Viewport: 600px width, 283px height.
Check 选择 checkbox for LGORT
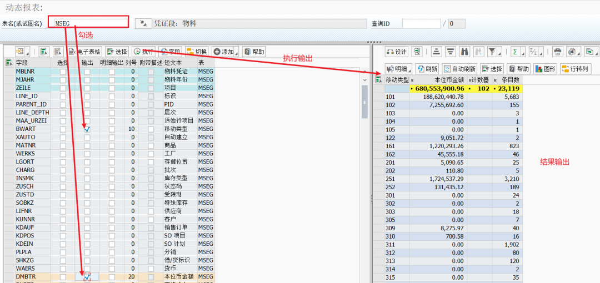63,162
